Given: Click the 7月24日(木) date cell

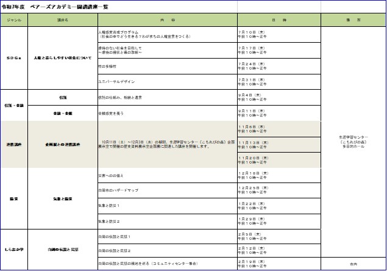Looking at the screenshot, I should click(279, 67).
